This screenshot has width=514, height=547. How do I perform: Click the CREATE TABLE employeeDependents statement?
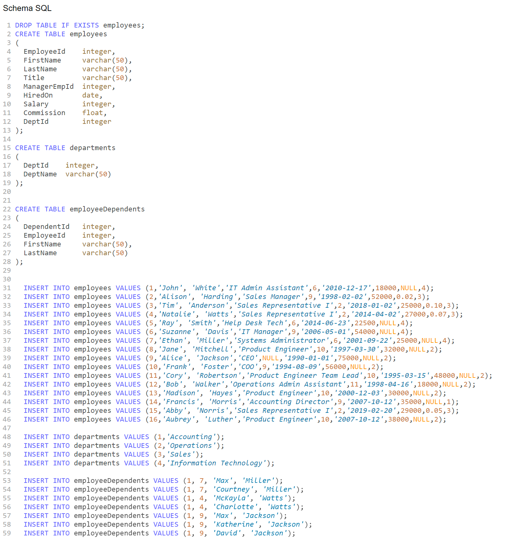(79, 209)
